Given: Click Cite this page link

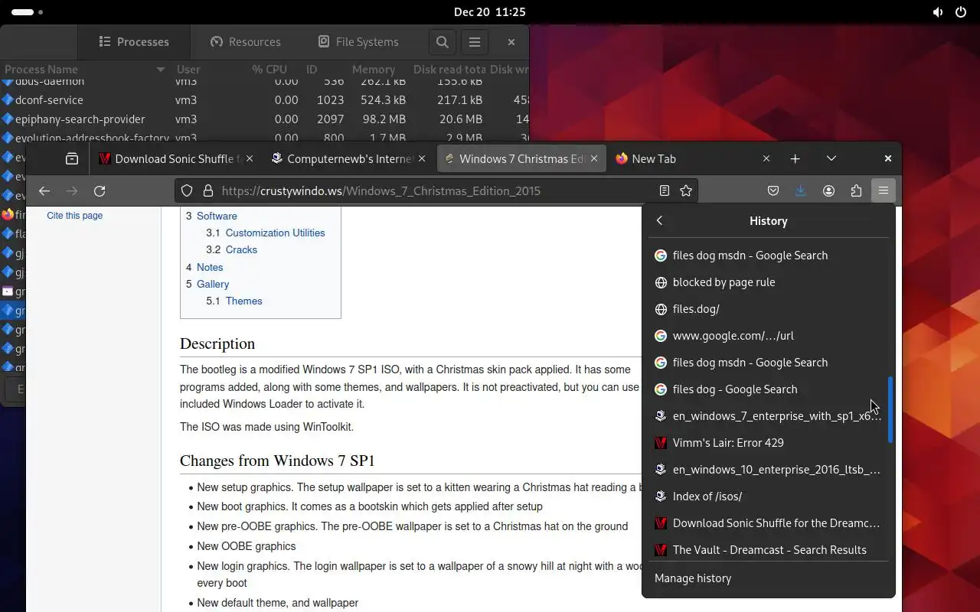Looking at the screenshot, I should click(74, 216).
